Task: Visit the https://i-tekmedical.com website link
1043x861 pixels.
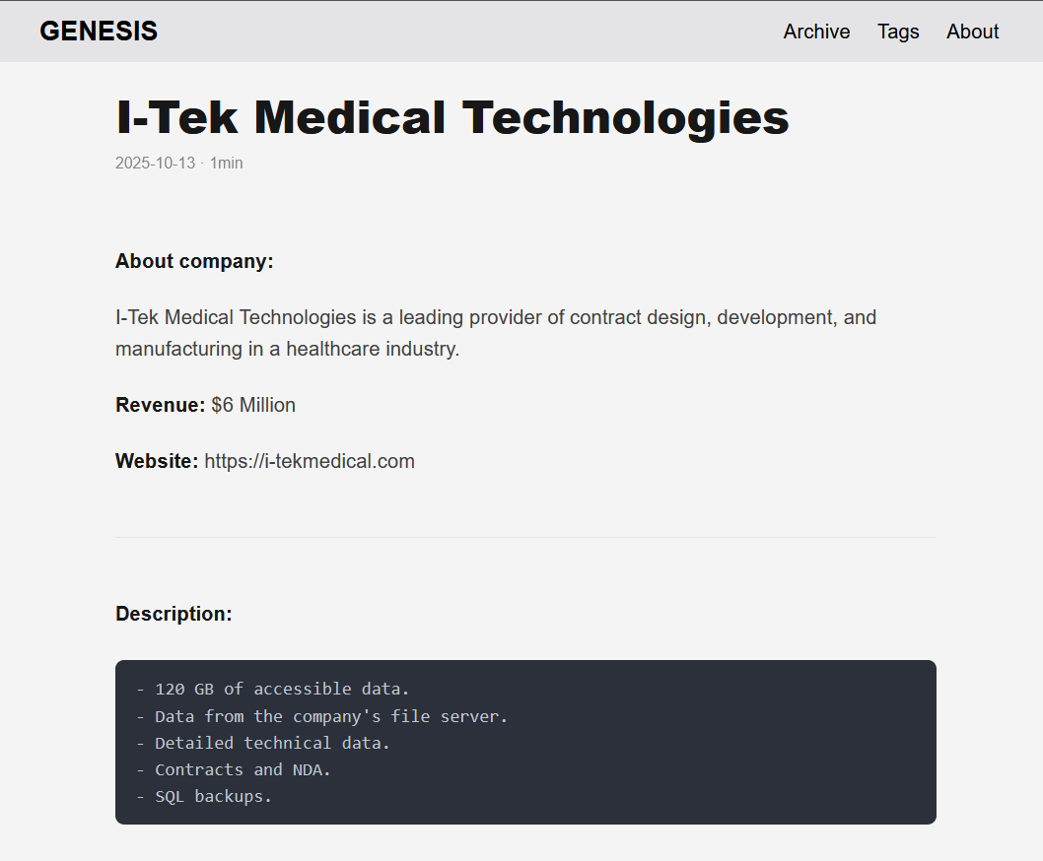Action: [310, 461]
